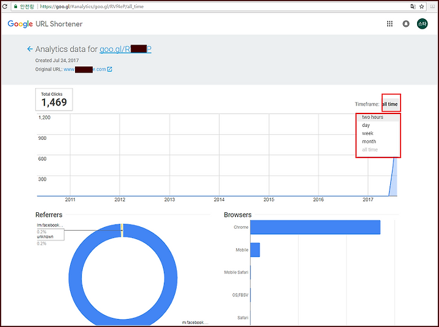Click the 2016 axis label
Screen dimensions: 439x327
click(x=318, y=199)
